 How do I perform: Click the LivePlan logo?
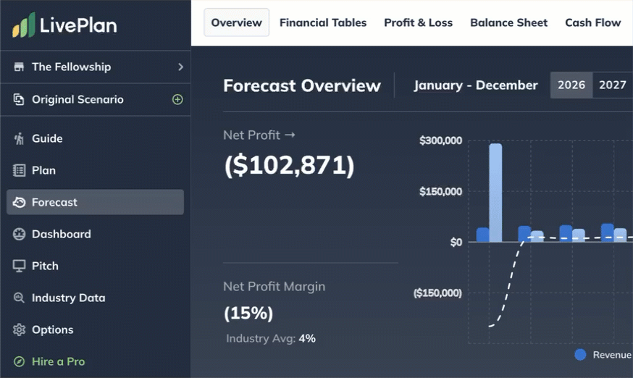click(64, 25)
